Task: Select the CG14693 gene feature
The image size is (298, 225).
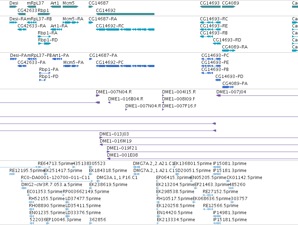Action: point(210,7)
